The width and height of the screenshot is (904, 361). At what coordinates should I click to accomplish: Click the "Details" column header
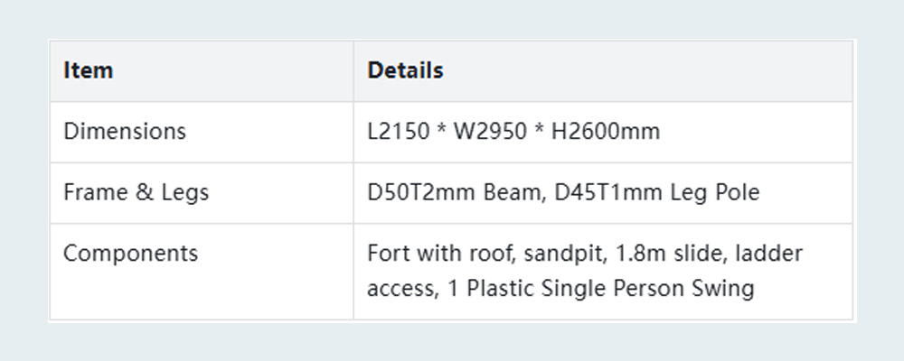click(x=405, y=70)
